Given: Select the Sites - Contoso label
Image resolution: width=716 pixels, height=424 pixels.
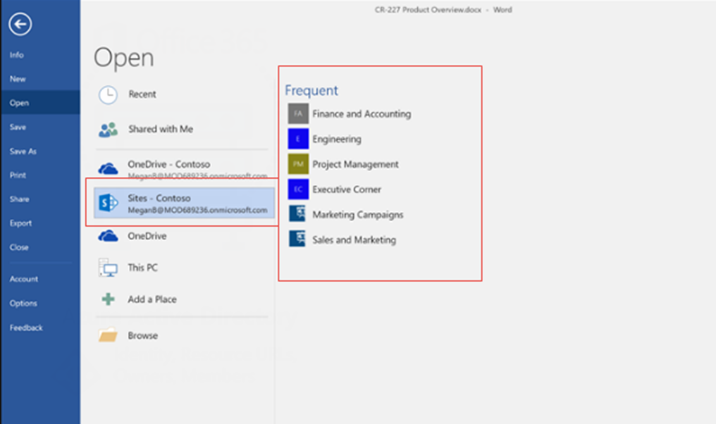Looking at the screenshot, I should tap(159, 198).
